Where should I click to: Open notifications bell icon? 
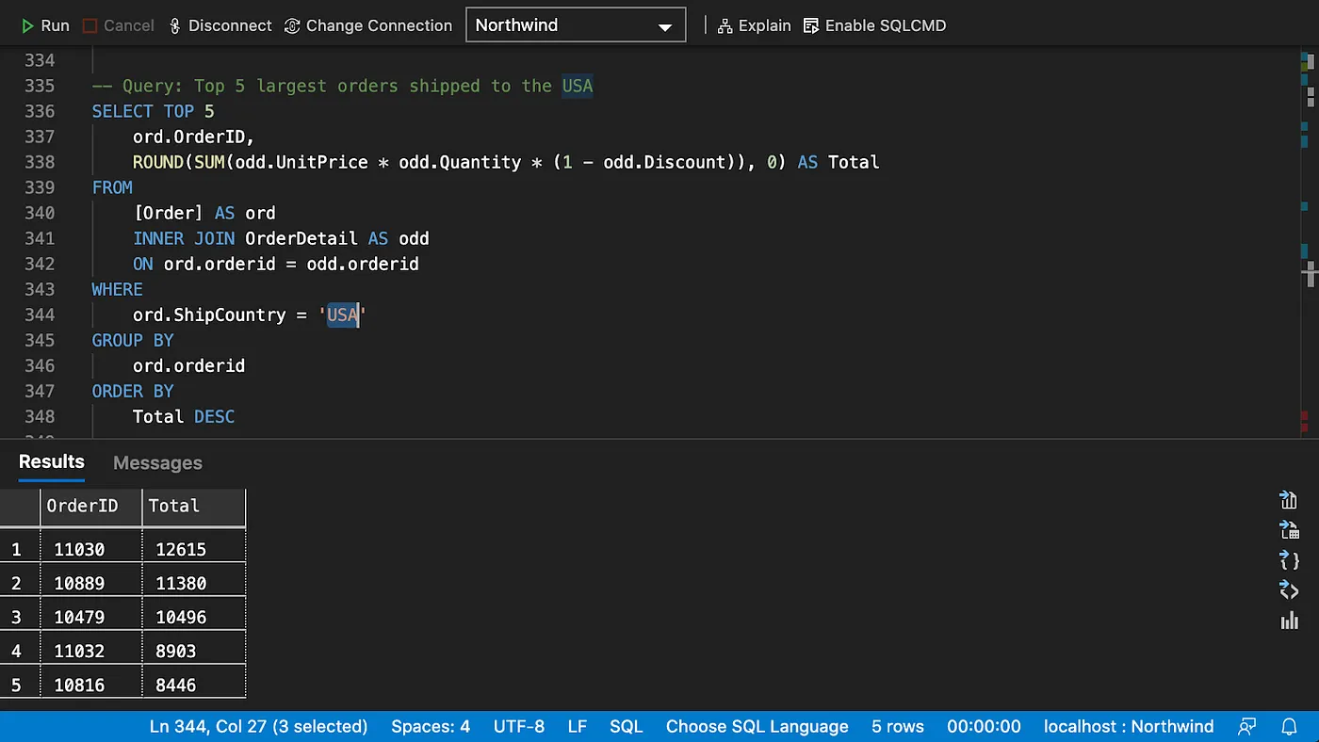[1290, 726]
